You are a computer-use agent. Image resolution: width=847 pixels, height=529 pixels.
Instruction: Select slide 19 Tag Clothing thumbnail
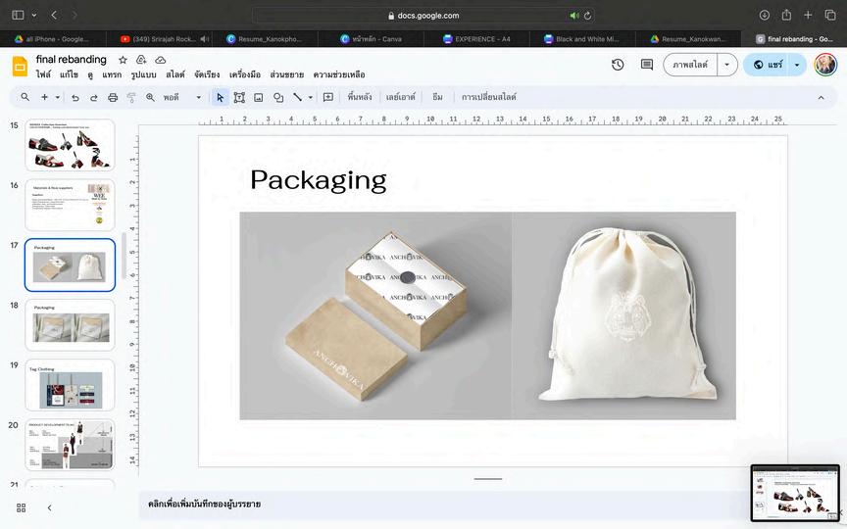coord(71,385)
